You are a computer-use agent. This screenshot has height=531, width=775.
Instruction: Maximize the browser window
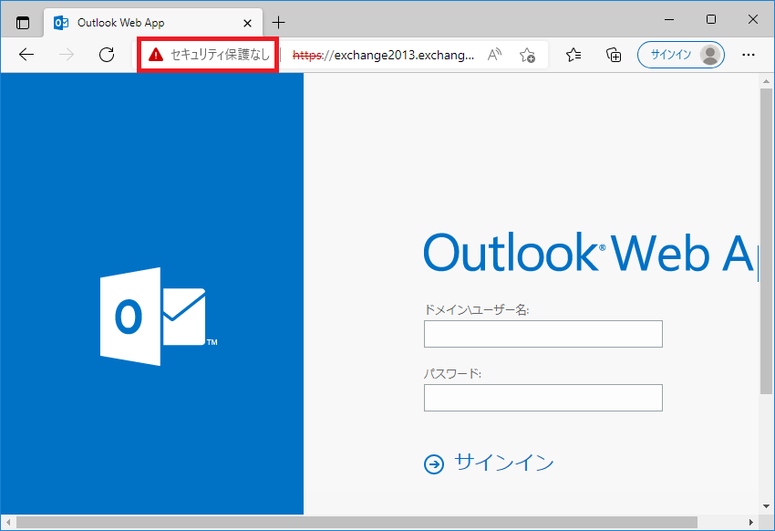(x=711, y=20)
